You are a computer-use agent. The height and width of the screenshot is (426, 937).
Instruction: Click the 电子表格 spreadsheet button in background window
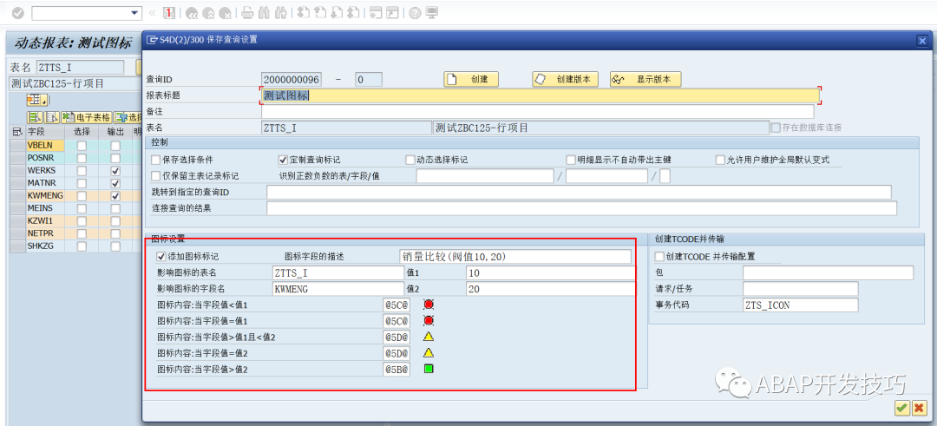87,117
